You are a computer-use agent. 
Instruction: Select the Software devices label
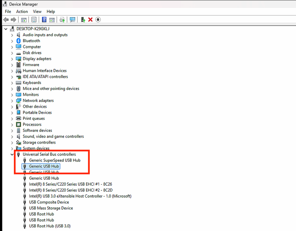pos(37,131)
